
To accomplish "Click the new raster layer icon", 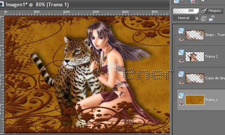I will [x=177, y=1].
